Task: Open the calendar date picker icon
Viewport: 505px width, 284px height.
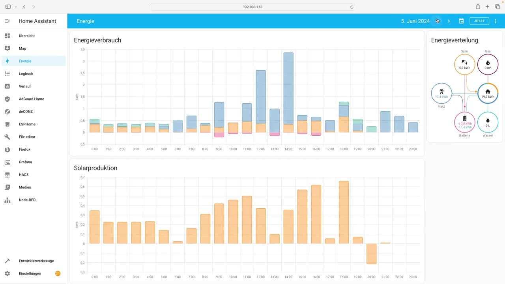Action: coord(461,21)
